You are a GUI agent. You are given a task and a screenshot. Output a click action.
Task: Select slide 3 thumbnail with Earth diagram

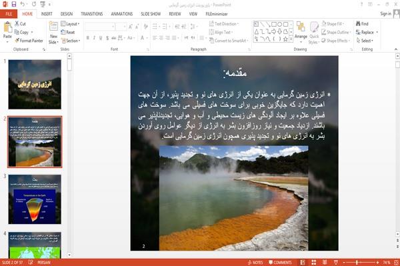35,199
